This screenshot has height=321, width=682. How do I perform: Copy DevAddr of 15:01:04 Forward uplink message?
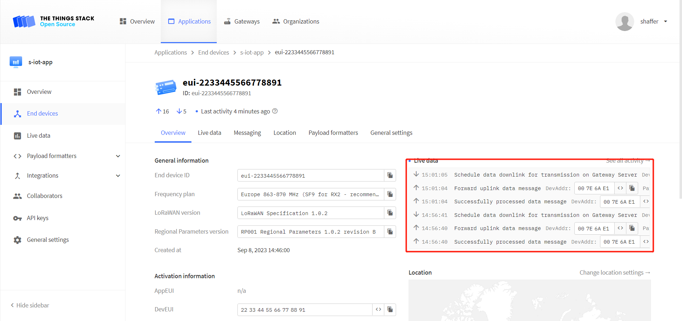click(x=632, y=188)
